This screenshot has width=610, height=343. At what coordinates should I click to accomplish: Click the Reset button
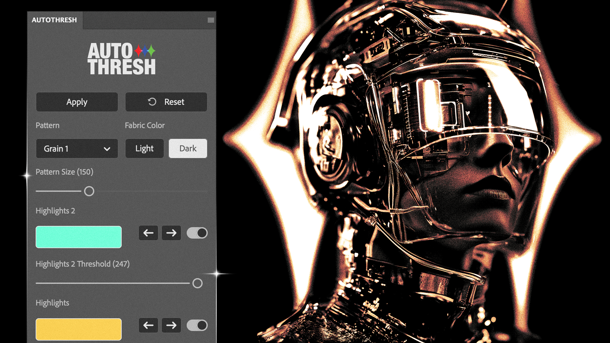166,102
